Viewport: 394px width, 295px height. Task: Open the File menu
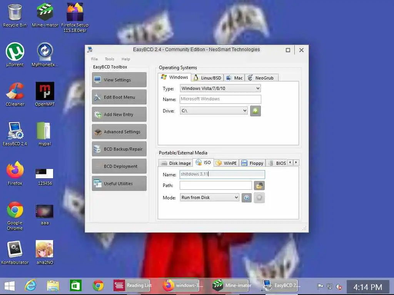(x=94, y=59)
